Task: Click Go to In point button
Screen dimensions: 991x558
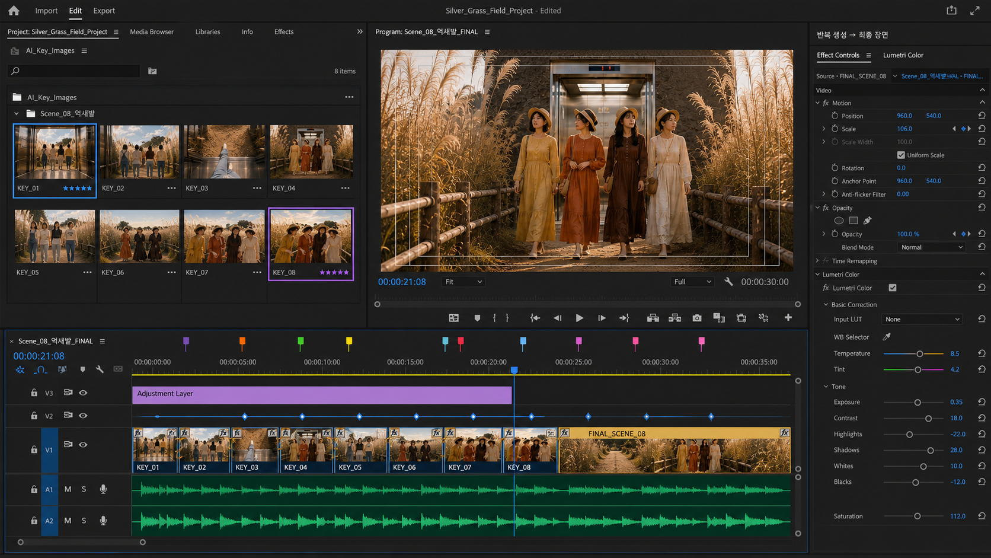Action: click(535, 318)
